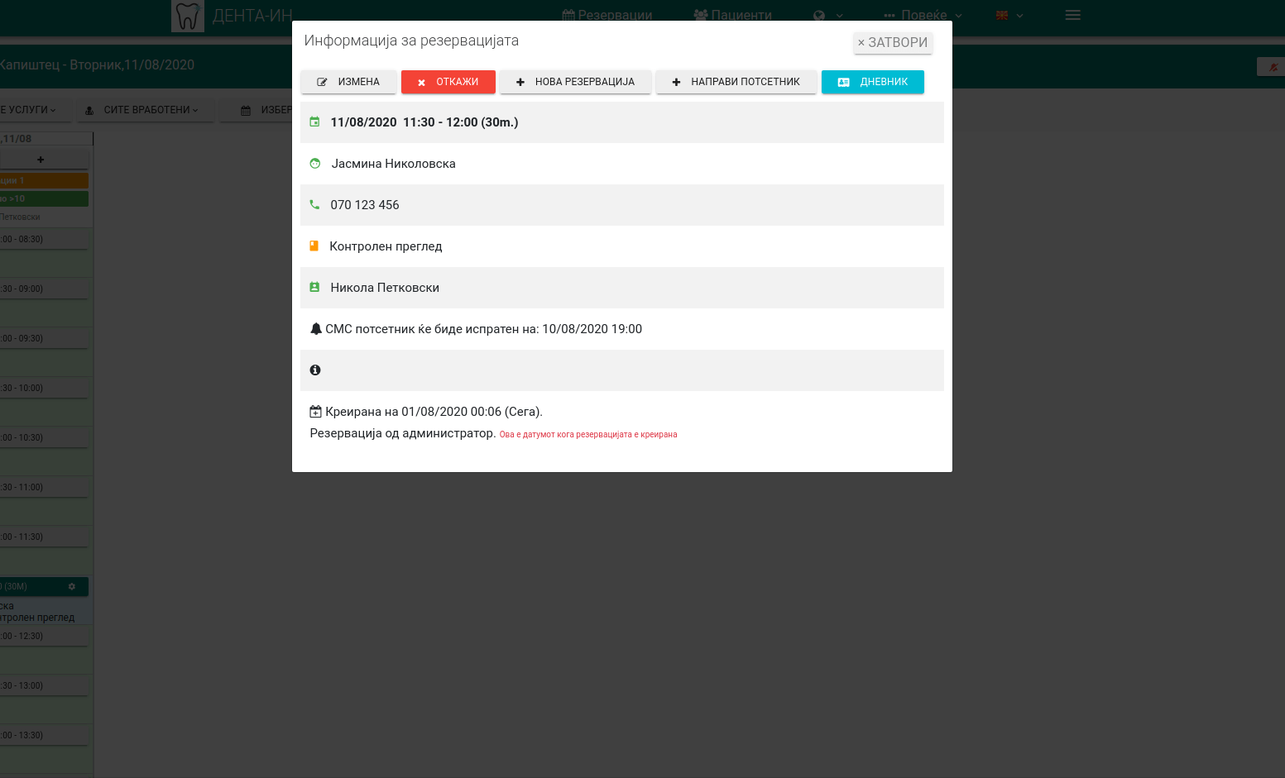Click the info circle icon
The height and width of the screenshot is (778, 1285).
(x=315, y=370)
